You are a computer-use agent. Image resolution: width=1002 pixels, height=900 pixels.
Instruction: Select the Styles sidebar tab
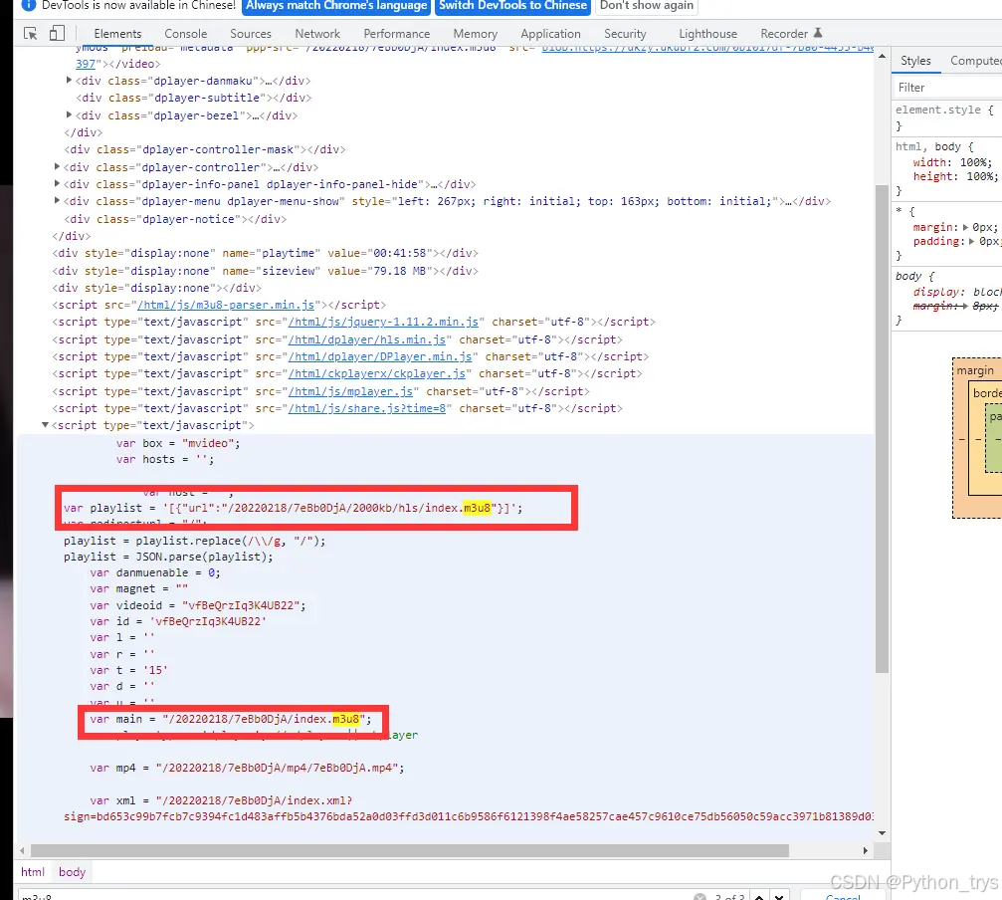915,61
